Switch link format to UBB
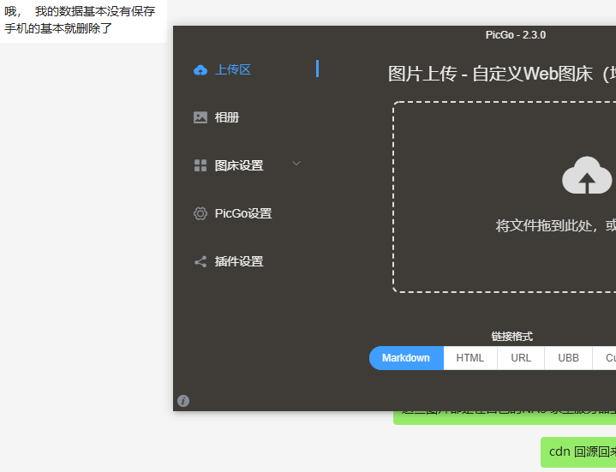The height and width of the screenshot is (472, 616). point(568,358)
